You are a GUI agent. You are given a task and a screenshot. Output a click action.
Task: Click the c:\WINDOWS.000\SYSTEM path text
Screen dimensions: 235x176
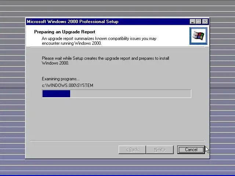(x=68, y=85)
